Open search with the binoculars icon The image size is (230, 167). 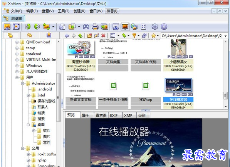coord(86,27)
